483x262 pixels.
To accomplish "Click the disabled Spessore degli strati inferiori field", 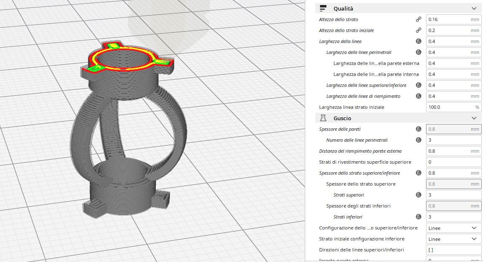I will [453, 206].
